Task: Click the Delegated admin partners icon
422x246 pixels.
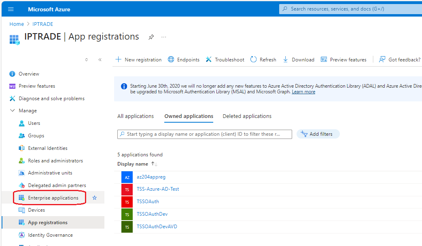Action: pos(22,185)
